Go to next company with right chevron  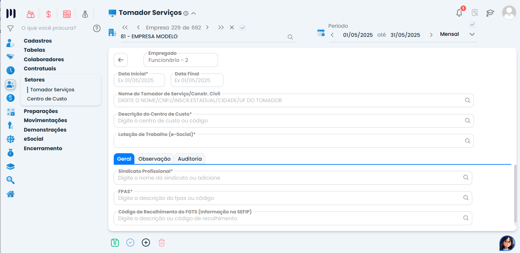(207, 27)
